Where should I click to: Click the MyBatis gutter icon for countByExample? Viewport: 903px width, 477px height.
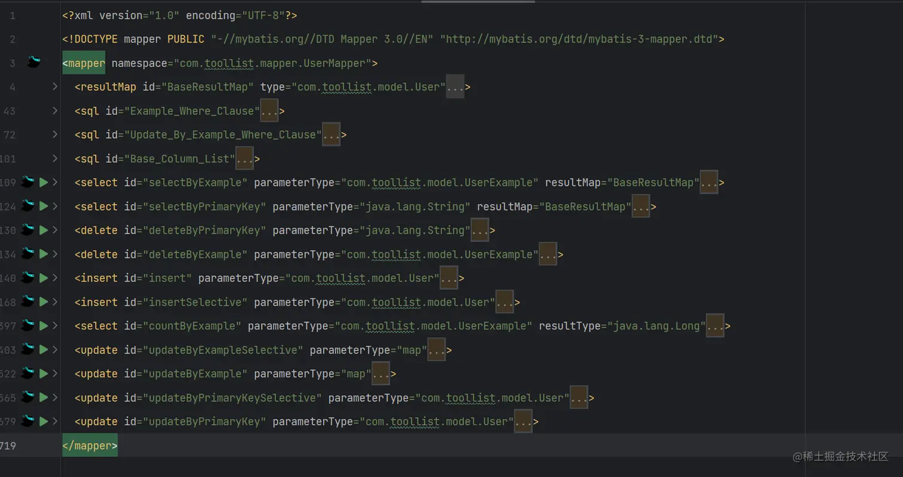28,325
